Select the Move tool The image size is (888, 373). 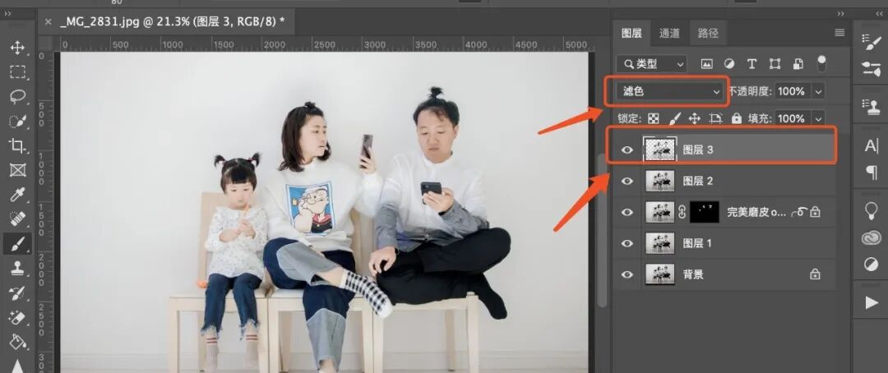[17, 48]
